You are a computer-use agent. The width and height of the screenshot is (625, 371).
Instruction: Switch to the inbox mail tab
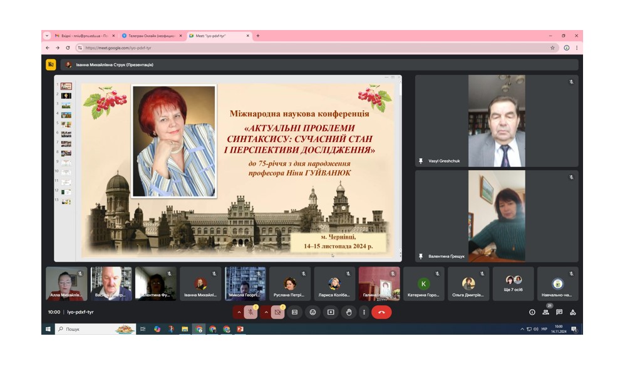click(85, 36)
